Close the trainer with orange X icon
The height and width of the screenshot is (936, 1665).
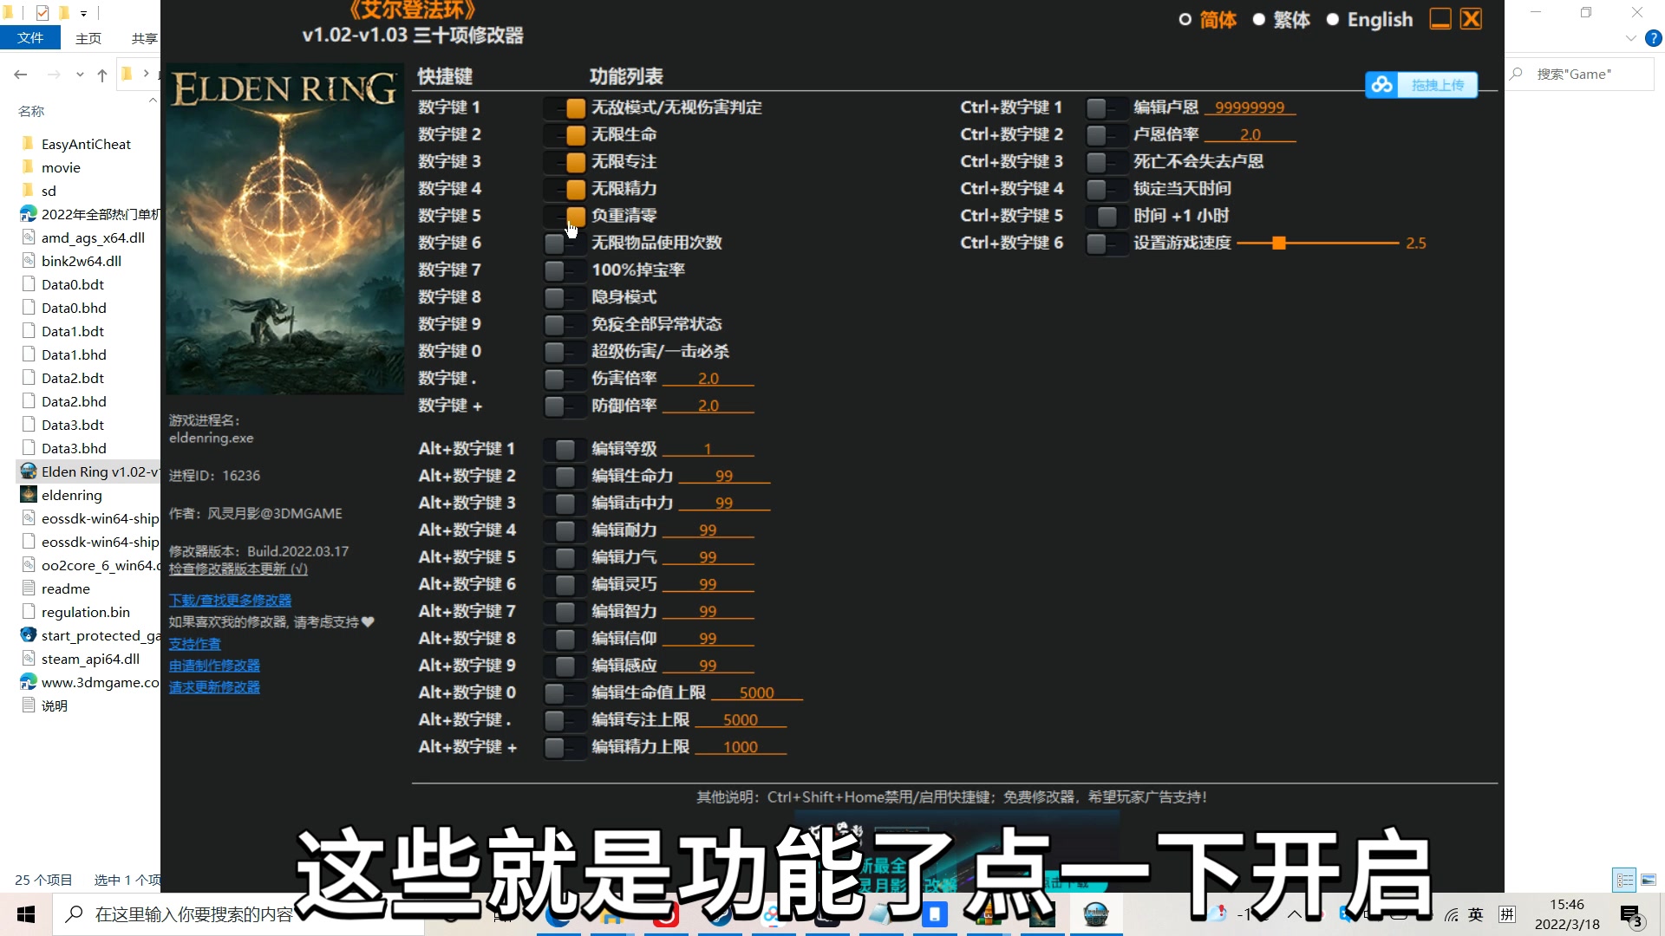pos(1472,19)
